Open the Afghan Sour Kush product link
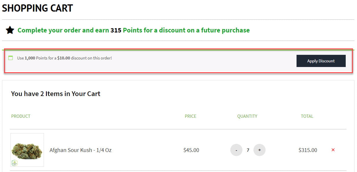The height and width of the screenshot is (172, 357). click(80, 150)
